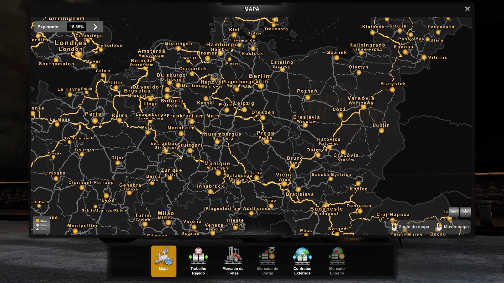Viewport: 504px width, 283px height.
Task: Zoom in with the plus button
Action: [x=465, y=212]
